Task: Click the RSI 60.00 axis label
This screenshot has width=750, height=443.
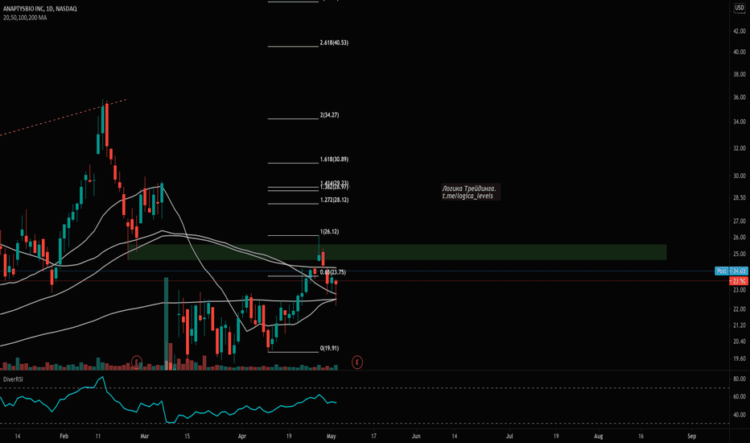Action: point(740,396)
